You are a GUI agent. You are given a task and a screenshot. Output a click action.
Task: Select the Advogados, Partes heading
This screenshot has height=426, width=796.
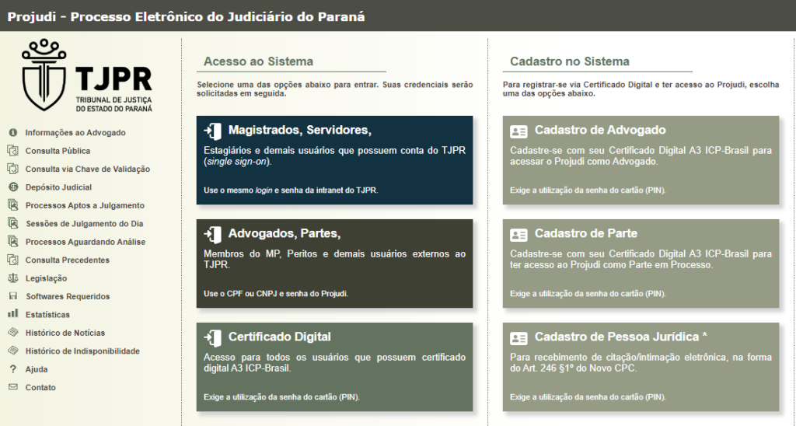(285, 233)
